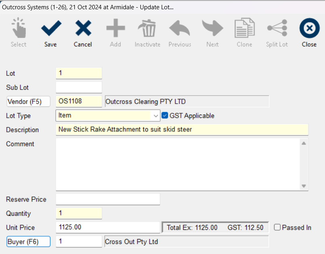Viewport: 325px width, 254px height.
Task: Click the Inactivate trash icon
Action: coord(147,29)
